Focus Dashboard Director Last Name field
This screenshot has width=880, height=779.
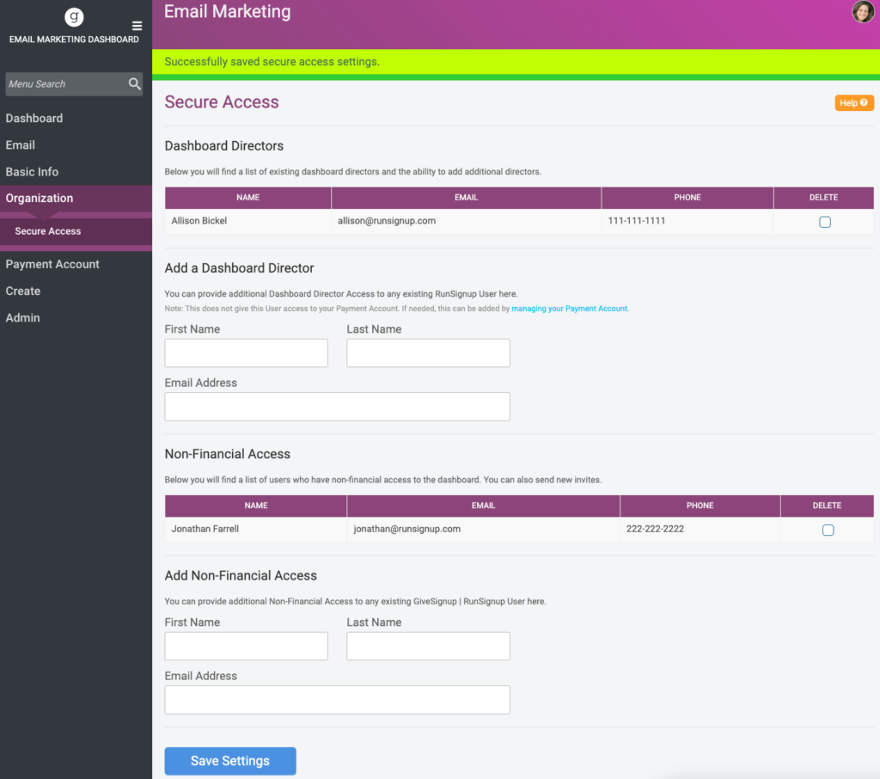tap(428, 353)
